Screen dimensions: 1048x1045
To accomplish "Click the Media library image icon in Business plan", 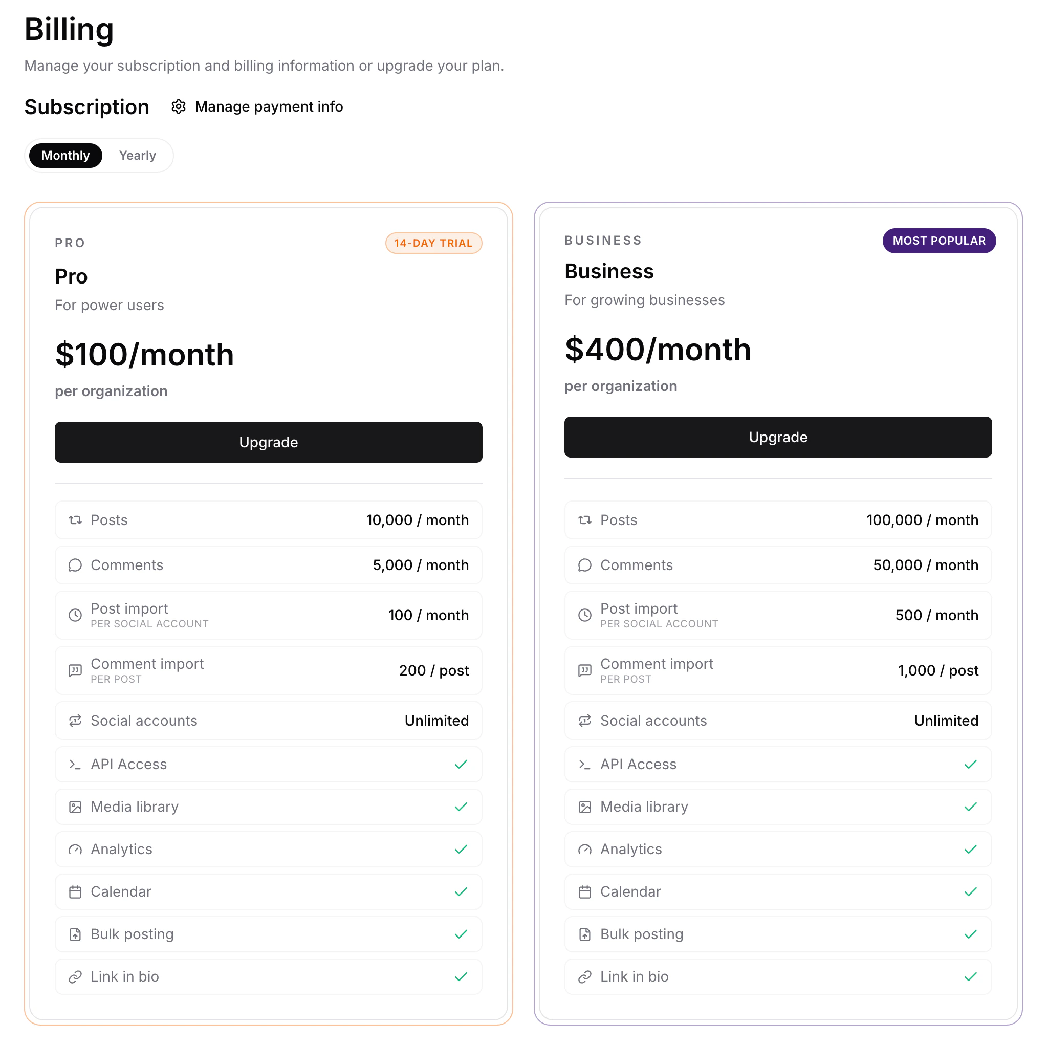I will (585, 808).
